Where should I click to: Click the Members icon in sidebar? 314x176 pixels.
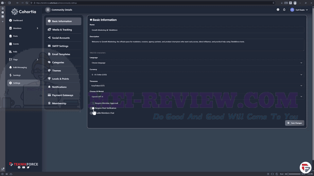point(10,28)
